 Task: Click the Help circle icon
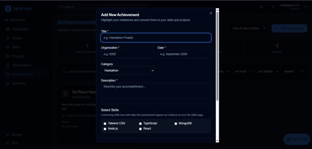click(x=7, y=143)
